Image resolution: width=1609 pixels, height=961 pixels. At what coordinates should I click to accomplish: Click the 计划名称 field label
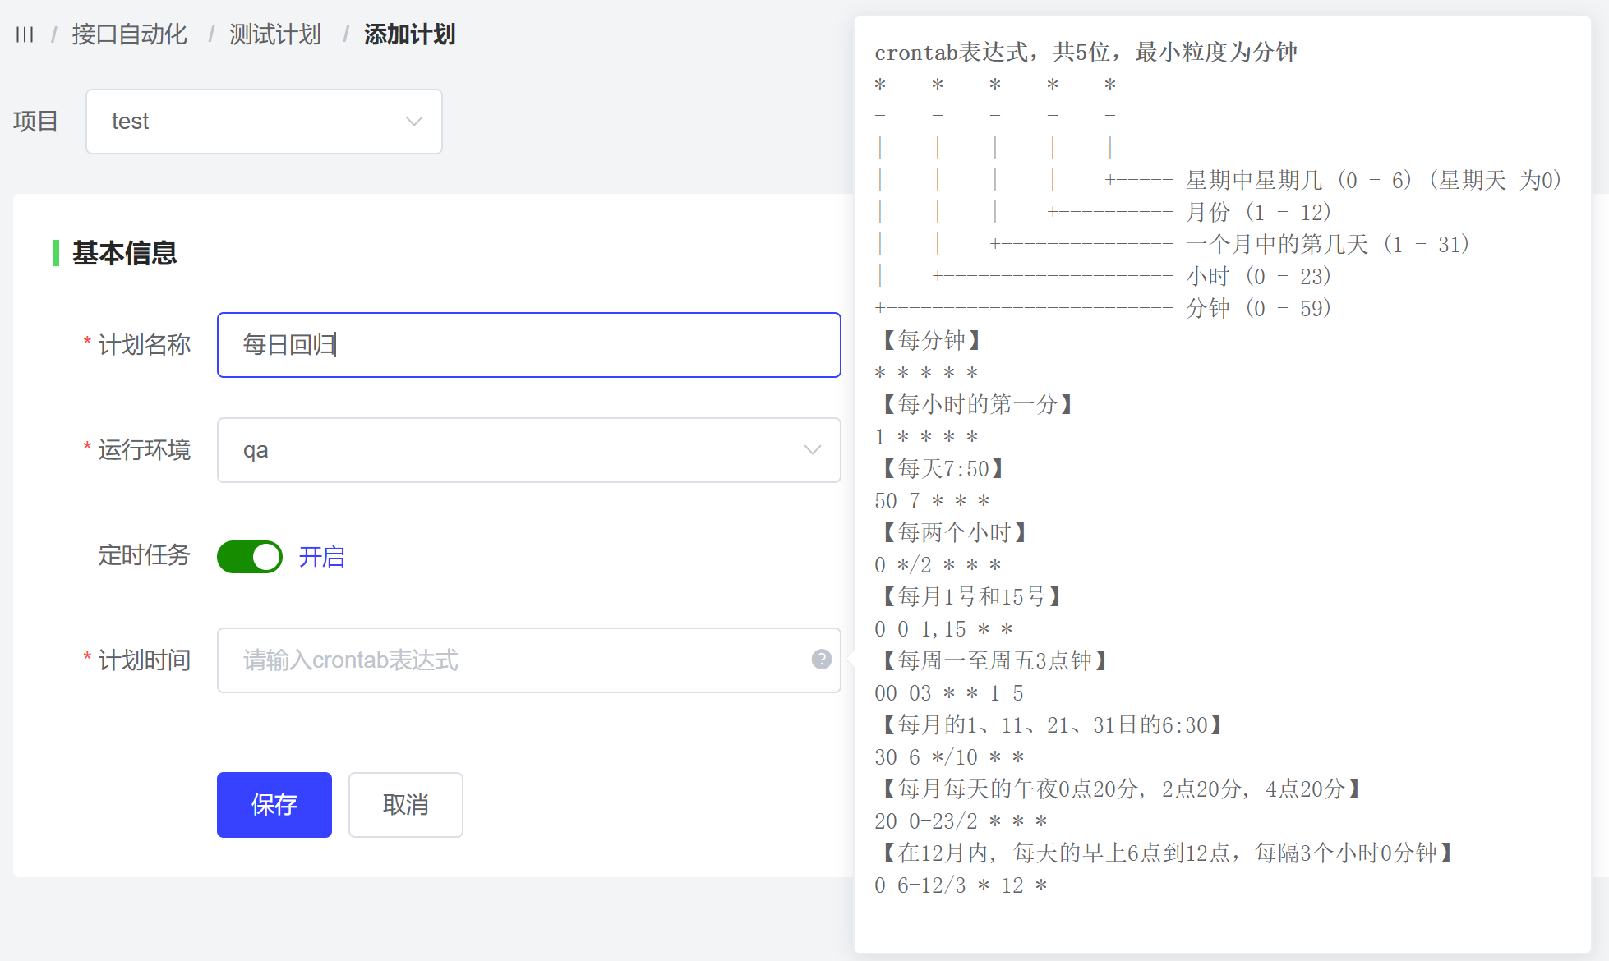[144, 345]
